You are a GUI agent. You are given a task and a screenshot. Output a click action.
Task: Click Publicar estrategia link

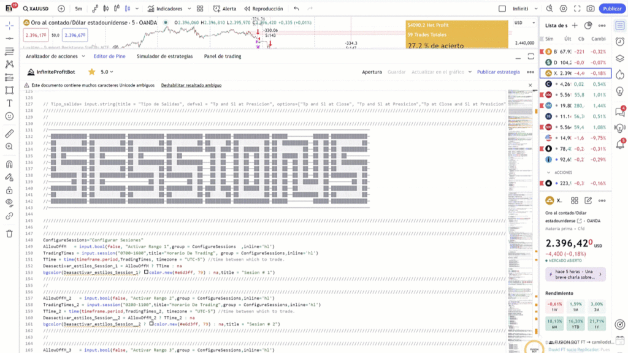pos(499,72)
